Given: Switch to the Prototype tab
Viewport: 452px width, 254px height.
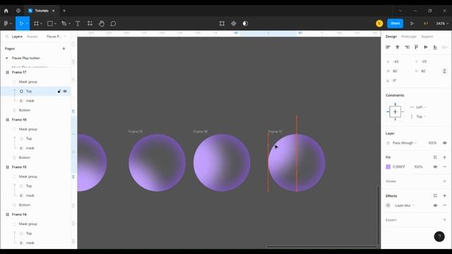Looking at the screenshot, I should pyautogui.click(x=409, y=37).
